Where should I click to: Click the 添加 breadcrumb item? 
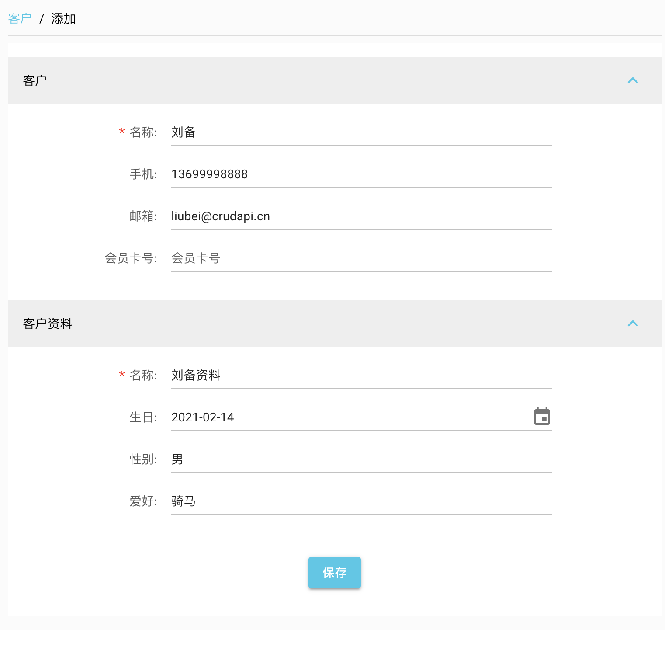click(63, 19)
